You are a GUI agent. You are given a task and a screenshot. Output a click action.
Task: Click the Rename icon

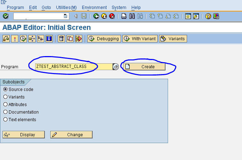coord(79,38)
